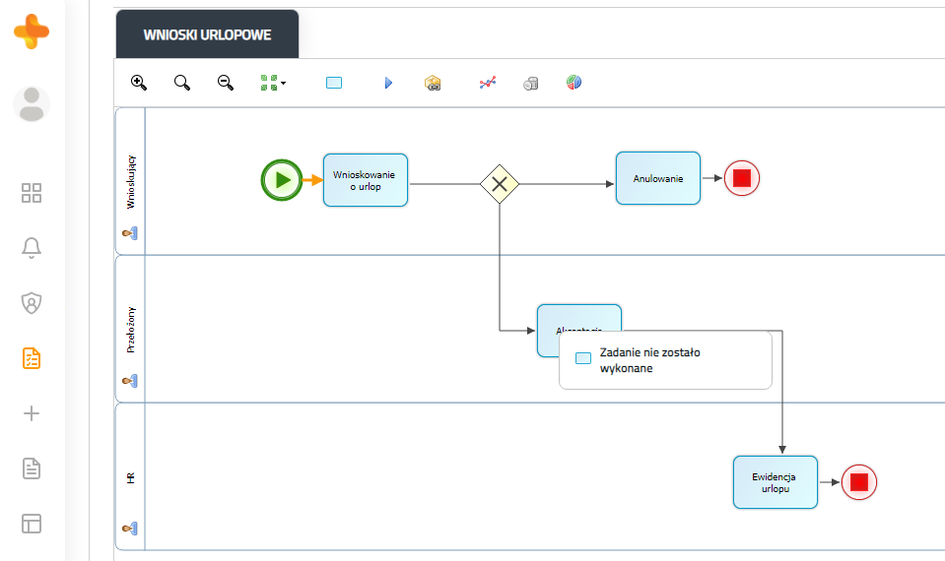945x561 pixels.
Task: Click the reset zoom magnifier icon
Action: [x=182, y=83]
